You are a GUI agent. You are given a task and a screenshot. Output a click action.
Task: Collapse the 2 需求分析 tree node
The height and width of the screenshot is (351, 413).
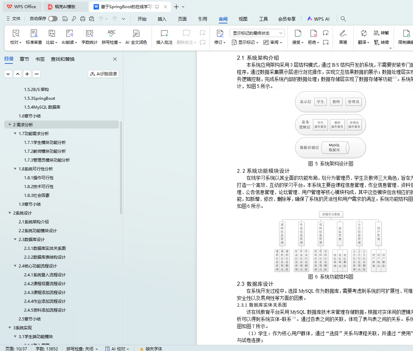pyautogui.click(x=9, y=125)
